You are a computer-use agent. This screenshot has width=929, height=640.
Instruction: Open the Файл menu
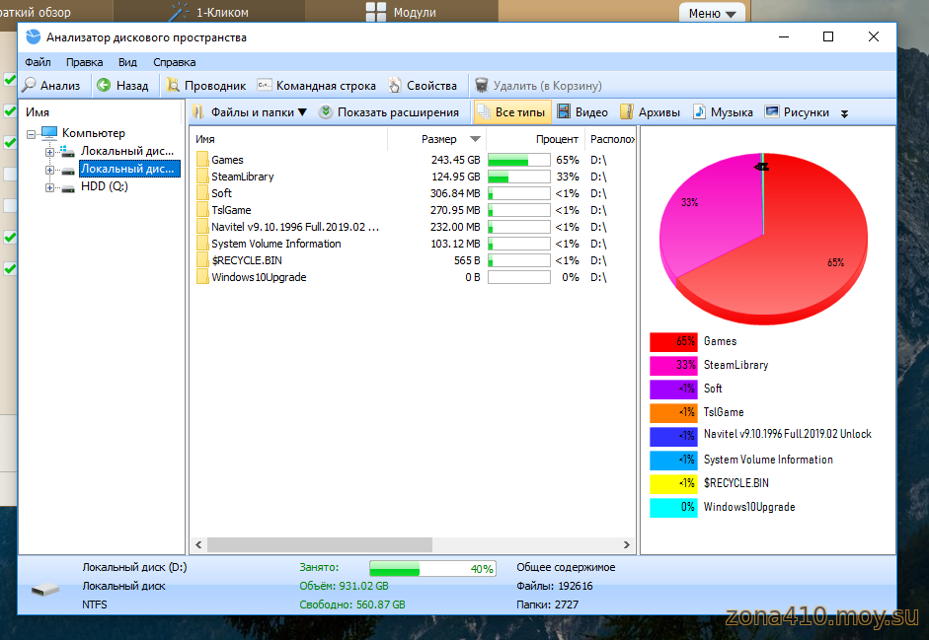point(38,62)
